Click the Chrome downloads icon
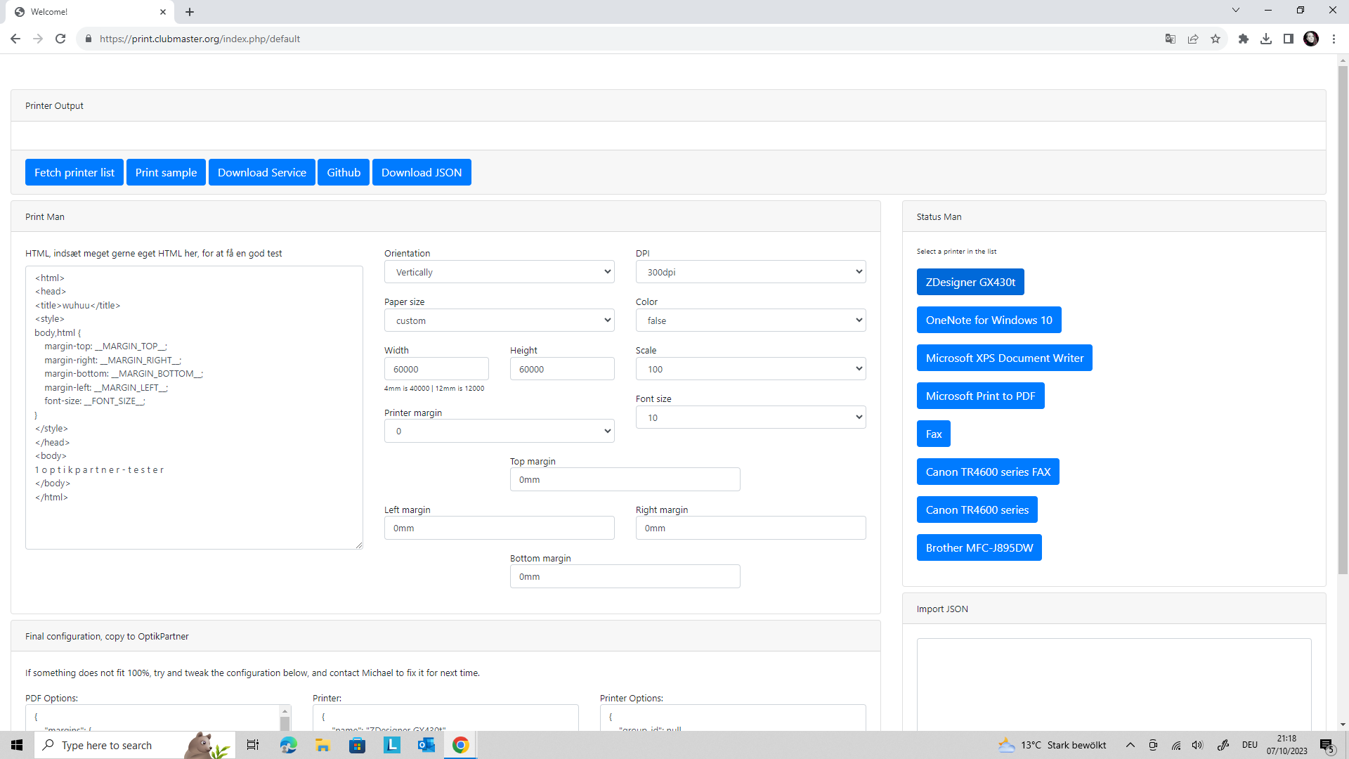The width and height of the screenshot is (1349, 759). pyautogui.click(x=1266, y=39)
